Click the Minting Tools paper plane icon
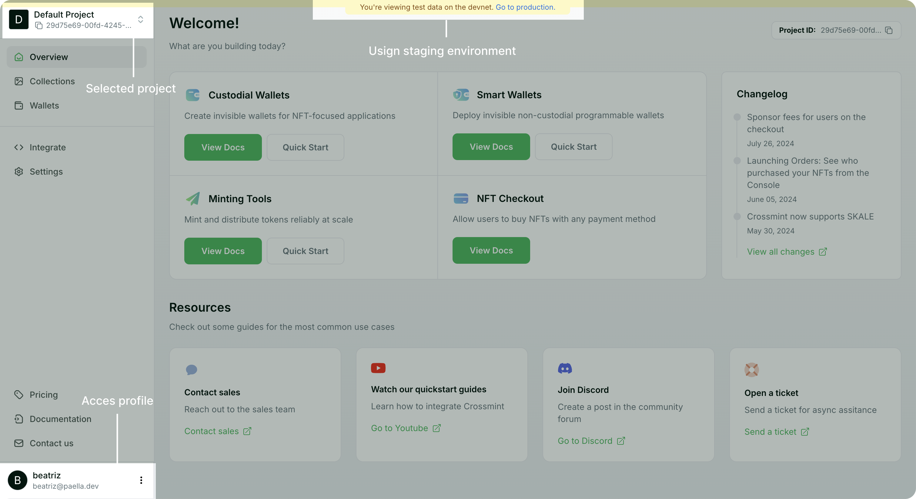Image resolution: width=916 pixels, height=499 pixels. point(193,199)
